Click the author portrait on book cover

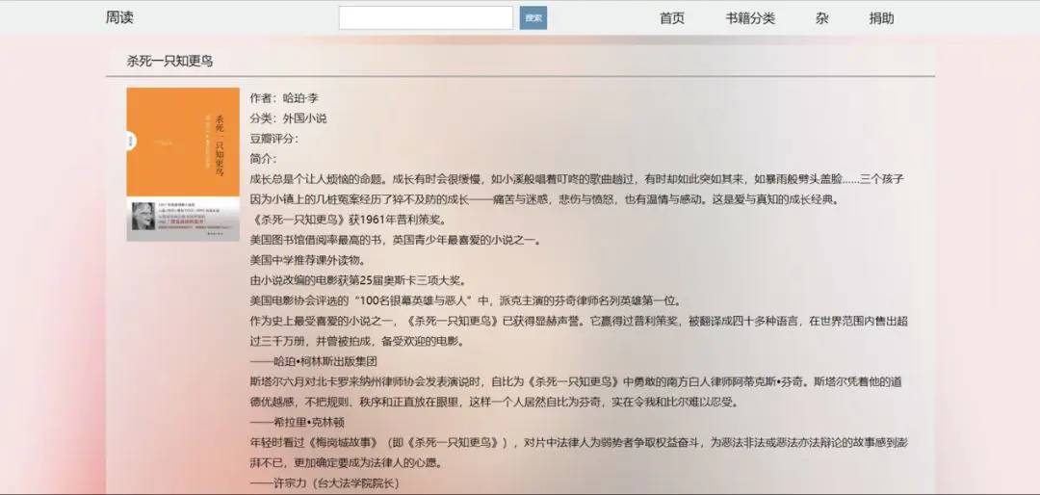143,219
